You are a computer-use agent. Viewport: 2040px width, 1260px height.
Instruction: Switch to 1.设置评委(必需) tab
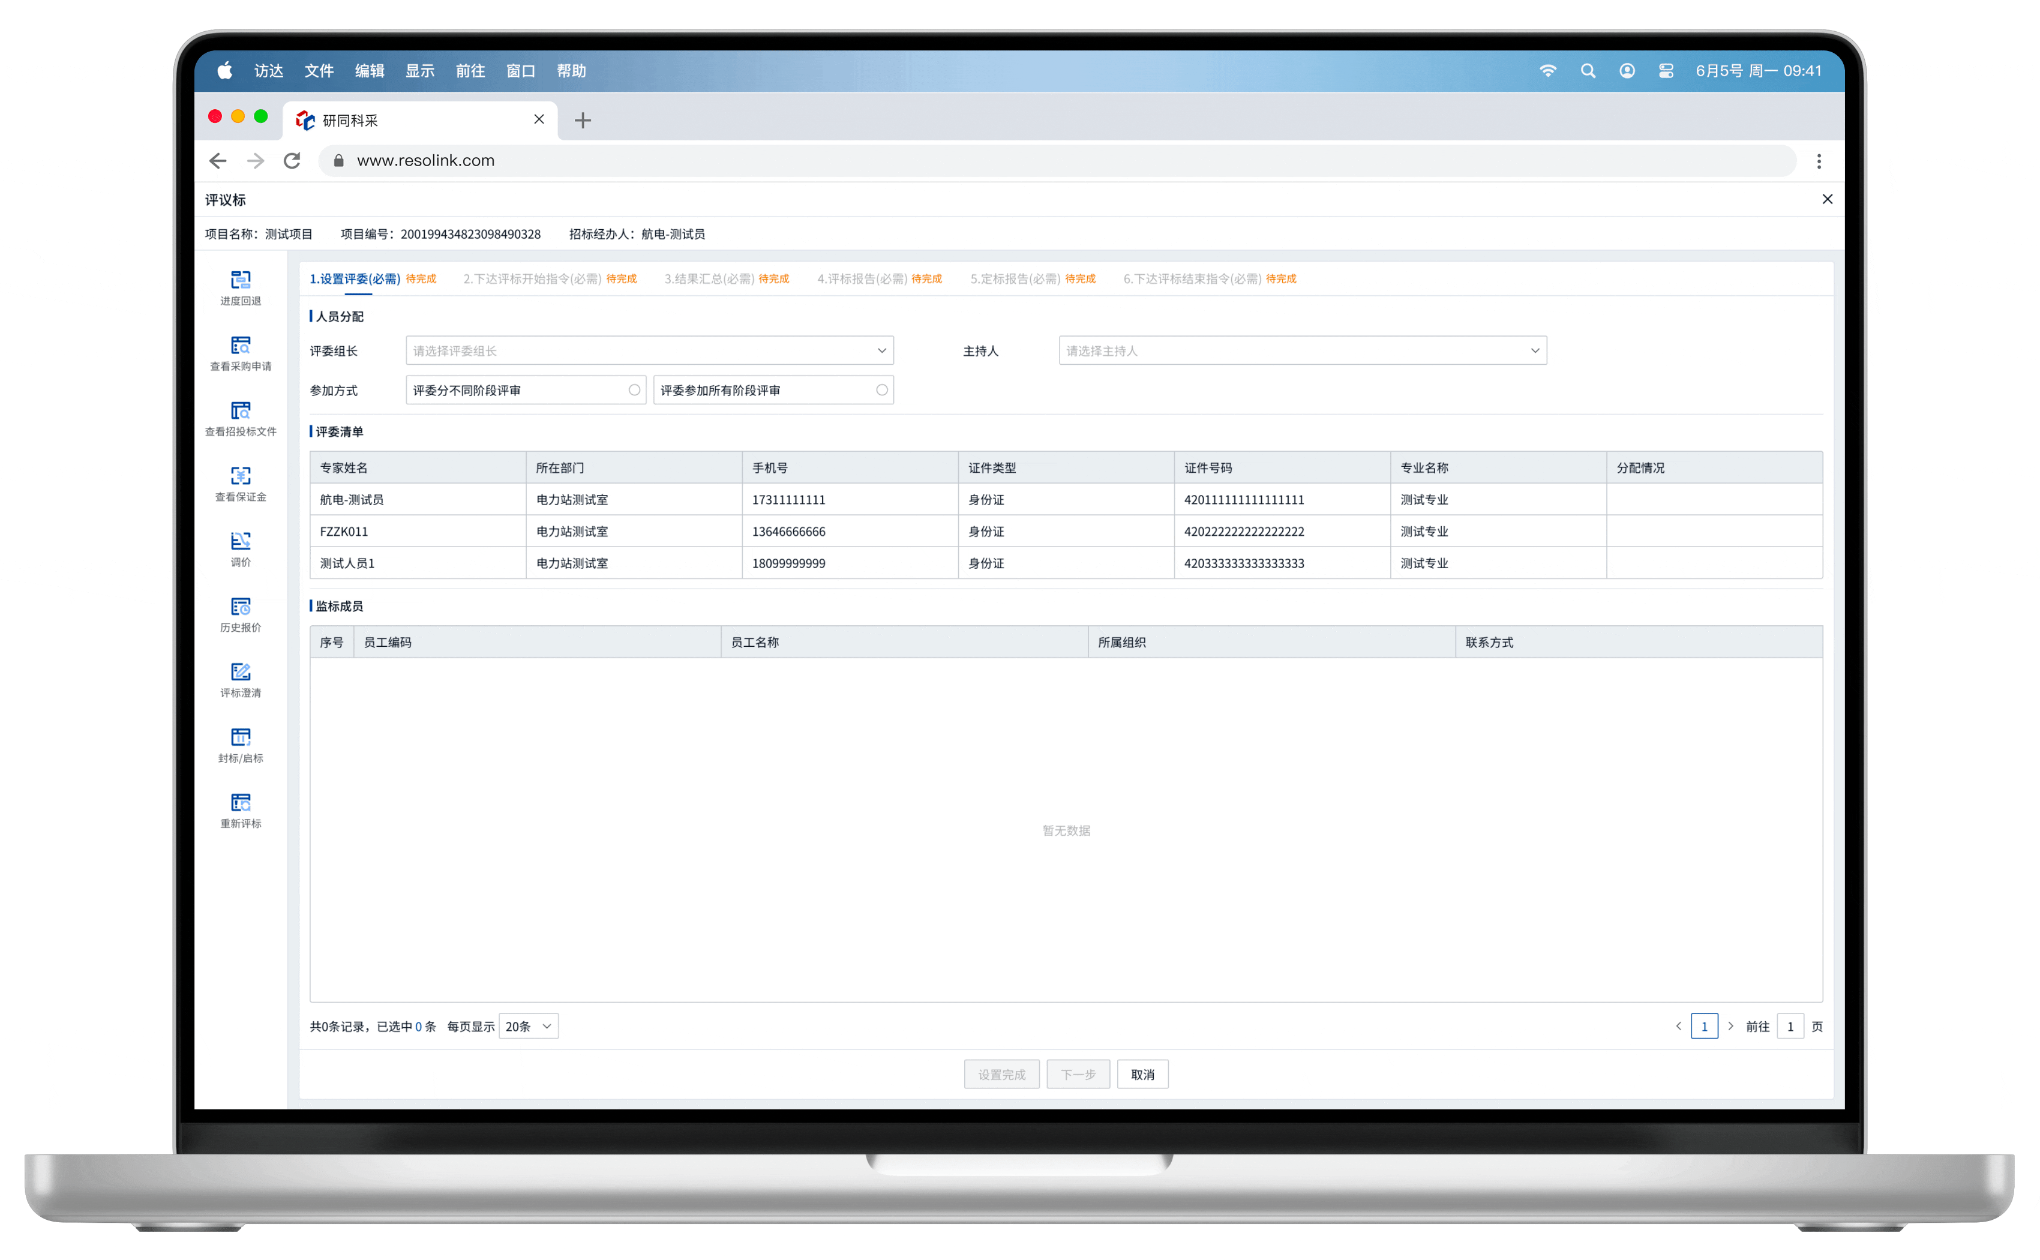click(373, 278)
